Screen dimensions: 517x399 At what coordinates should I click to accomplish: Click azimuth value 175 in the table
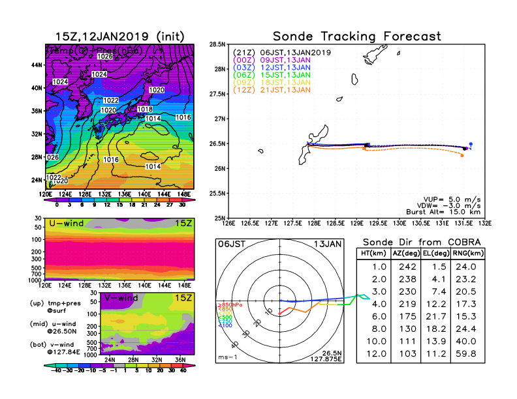(407, 316)
